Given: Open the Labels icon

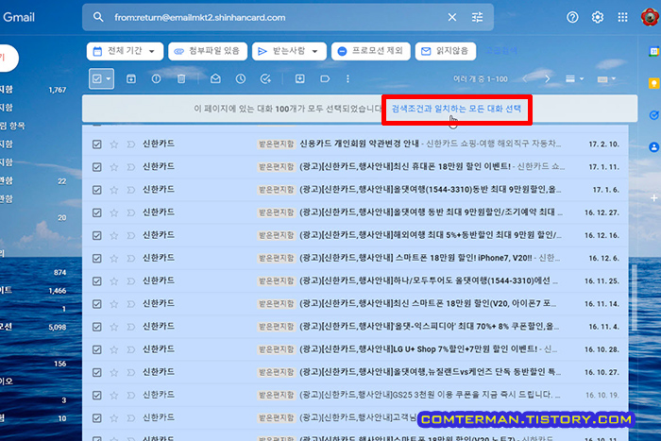Looking at the screenshot, I should (325, 78).
